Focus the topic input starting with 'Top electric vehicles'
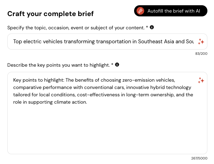Screen dimensions: 214x164 (104, 42)
